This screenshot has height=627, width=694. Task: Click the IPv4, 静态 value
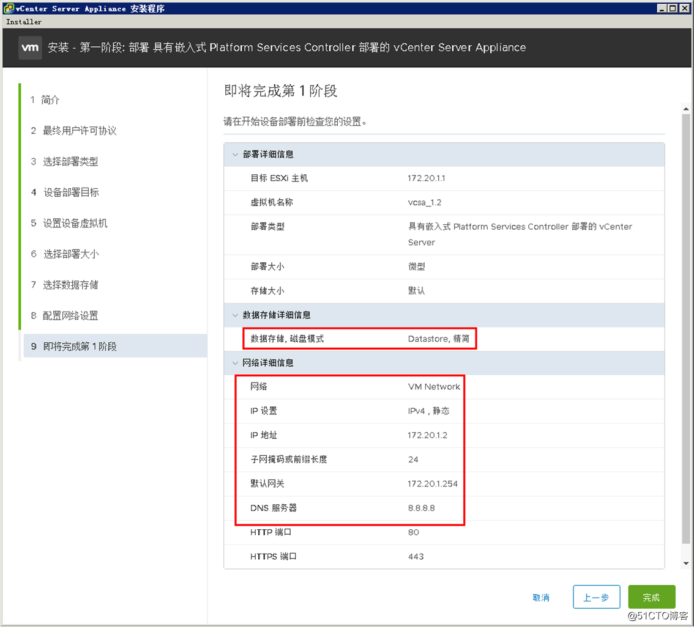pos(428,411)
